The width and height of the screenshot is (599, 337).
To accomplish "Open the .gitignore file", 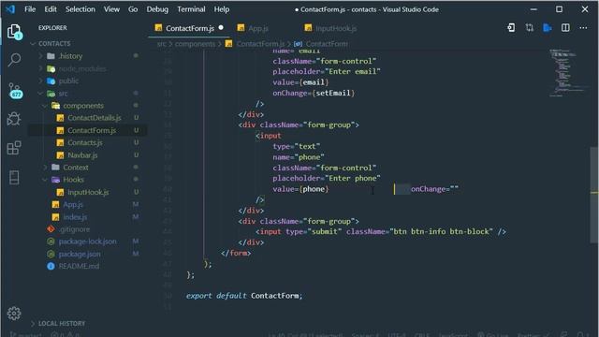I will [74, 229].
